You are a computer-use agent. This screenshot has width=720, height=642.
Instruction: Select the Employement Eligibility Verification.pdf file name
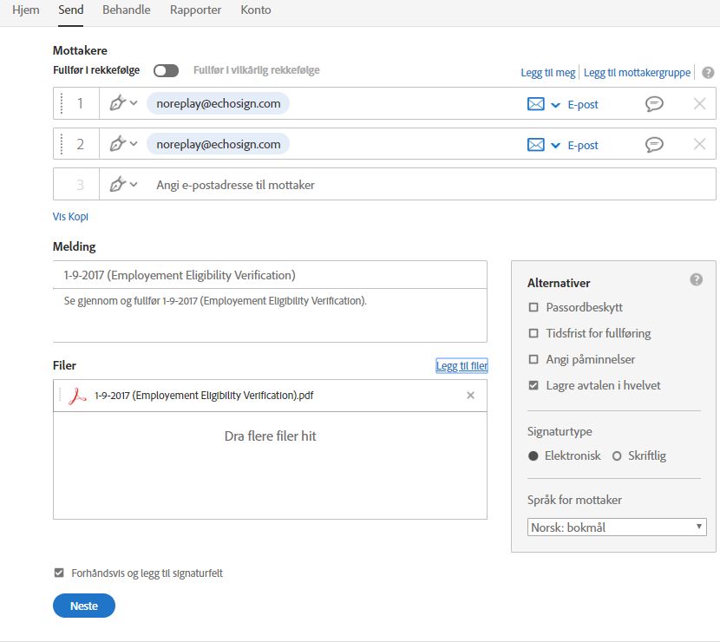[x=204, y=396]
